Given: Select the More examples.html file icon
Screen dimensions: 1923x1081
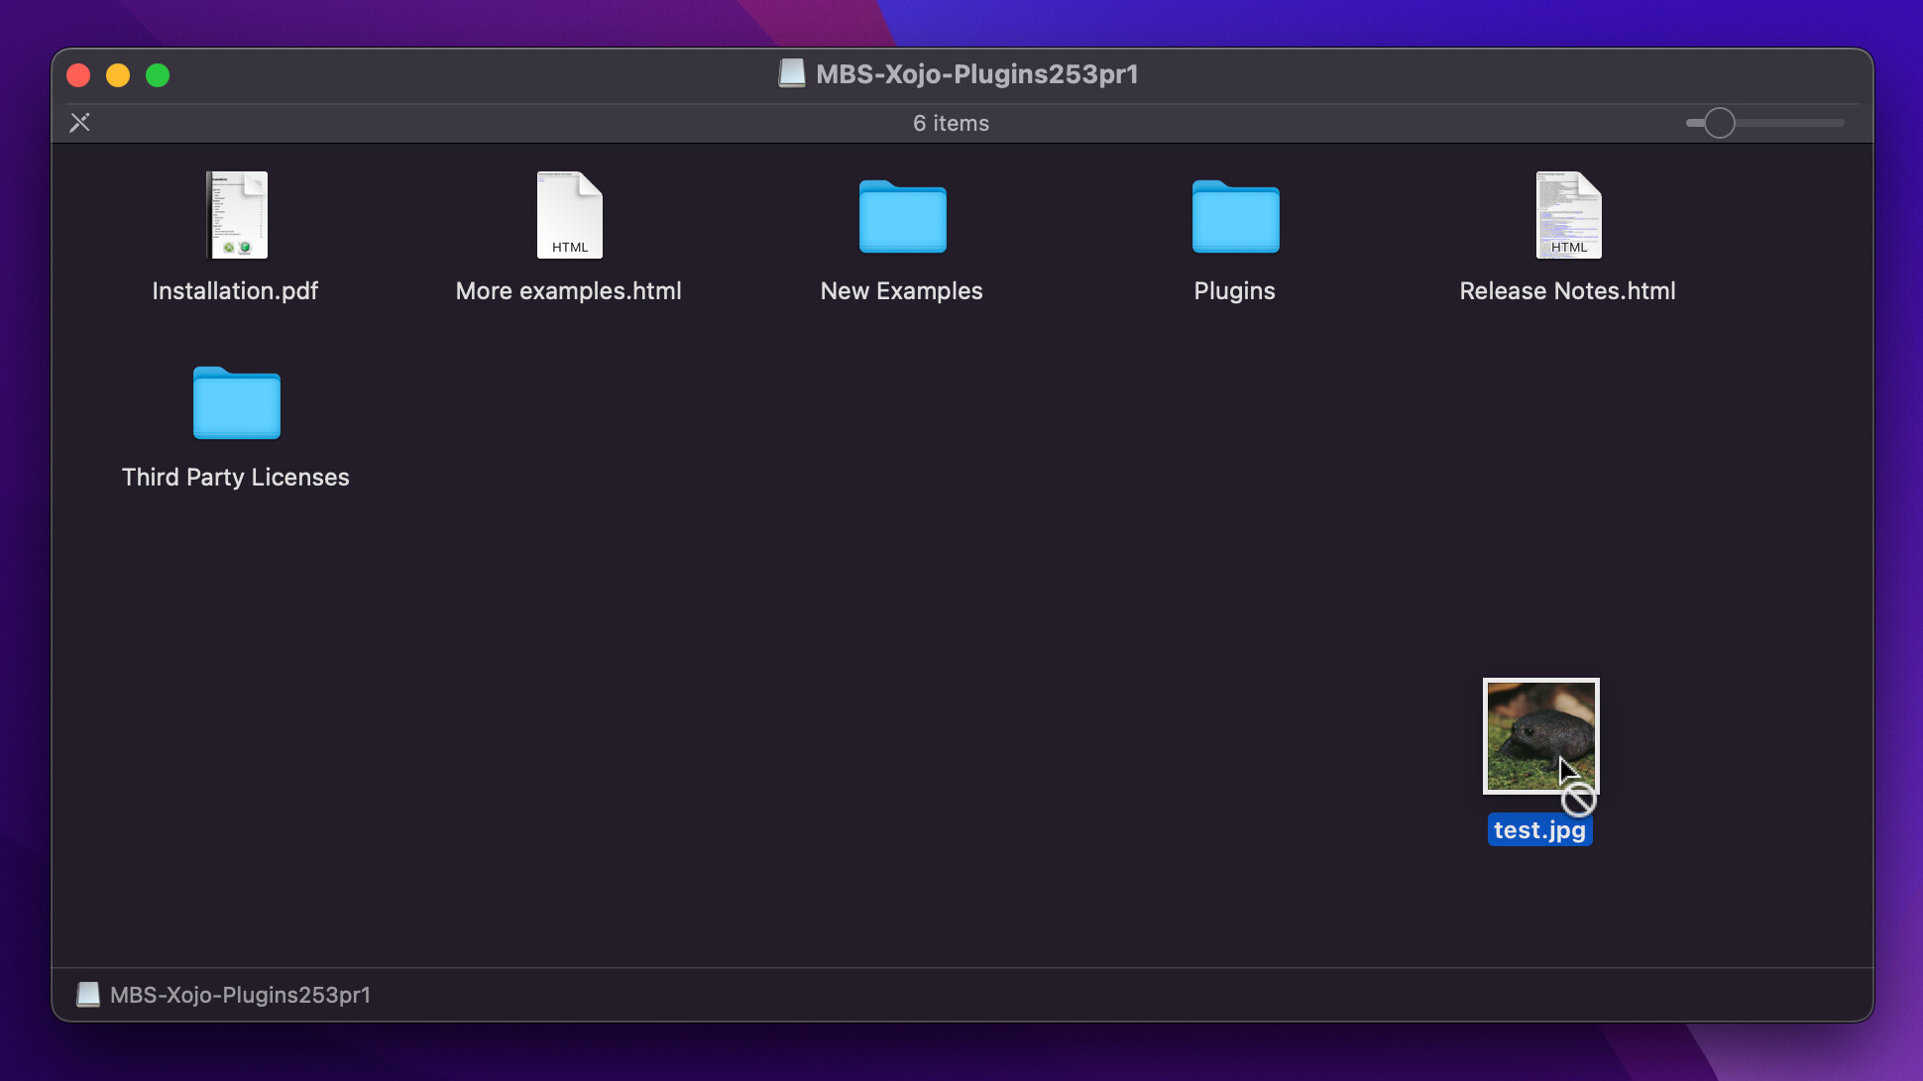Looking at the screenshot, I should (570, 215).
